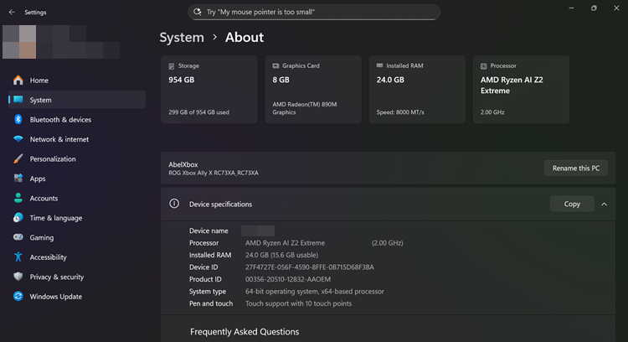Click the search magnifier icon

point(197,12)
